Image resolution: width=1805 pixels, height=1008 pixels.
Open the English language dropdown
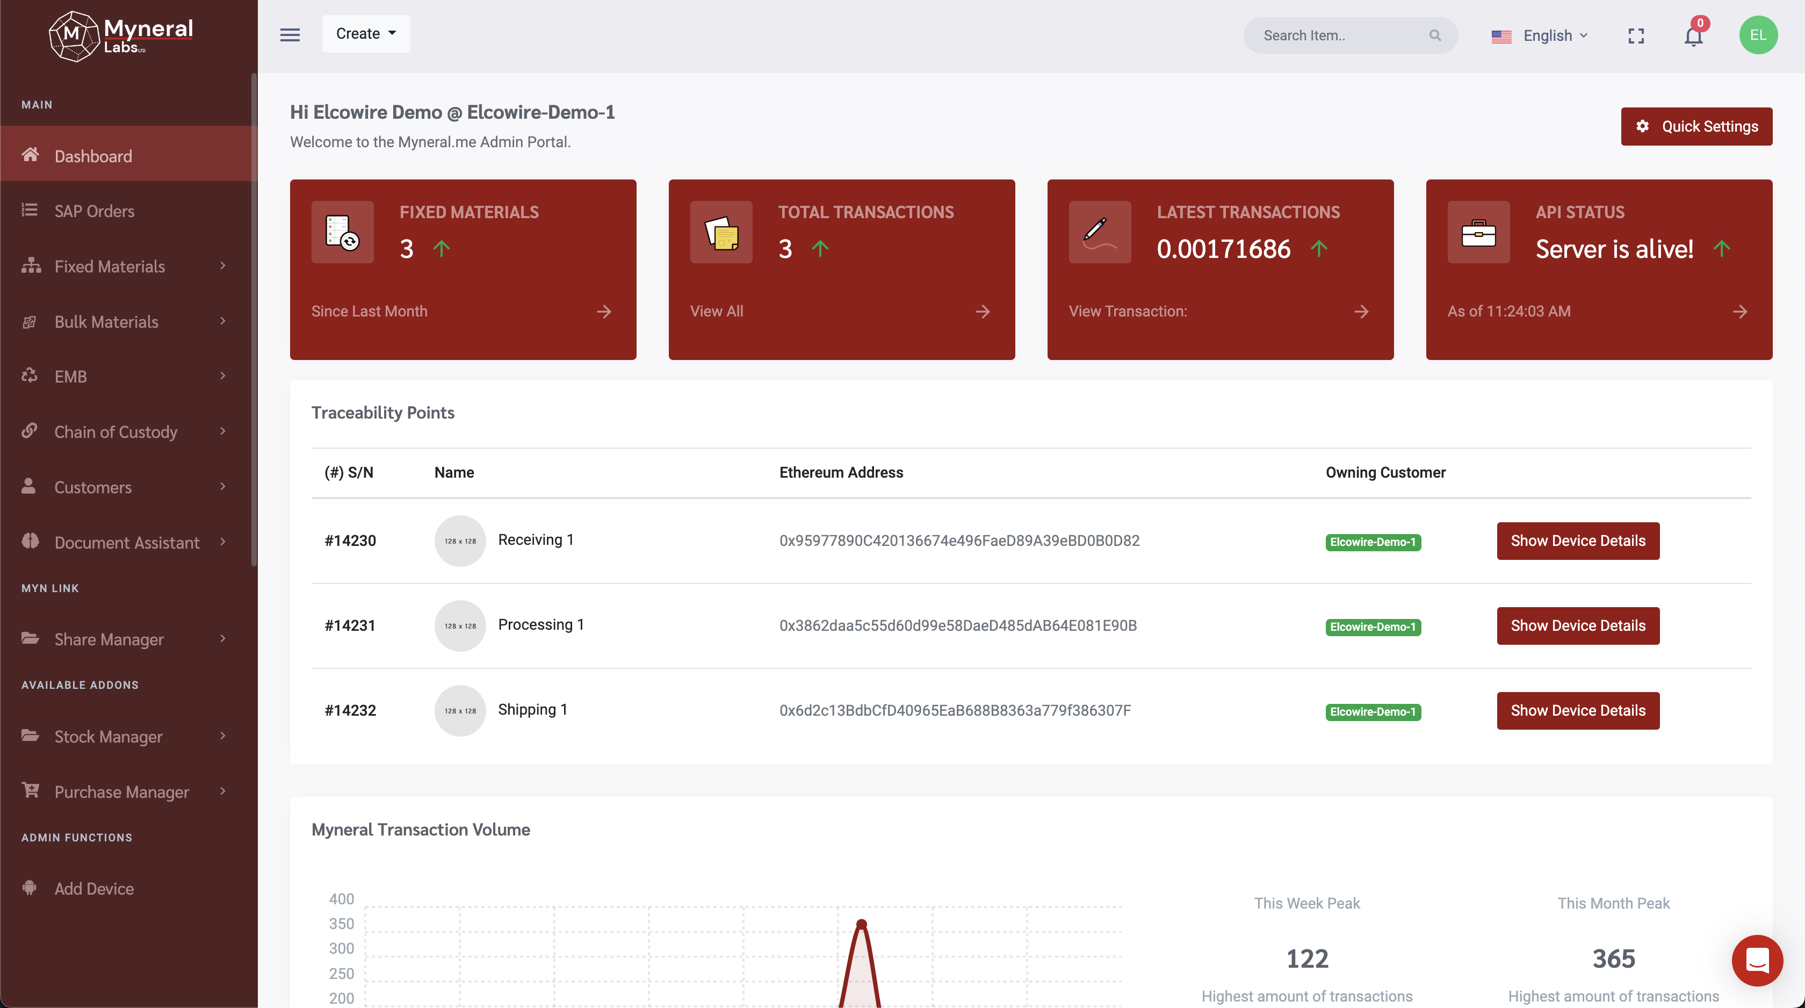click(x=1540, y=36)
